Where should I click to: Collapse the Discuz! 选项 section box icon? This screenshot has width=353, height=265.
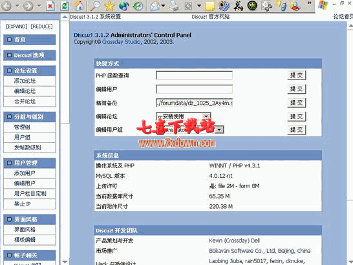tap(9, 55)
